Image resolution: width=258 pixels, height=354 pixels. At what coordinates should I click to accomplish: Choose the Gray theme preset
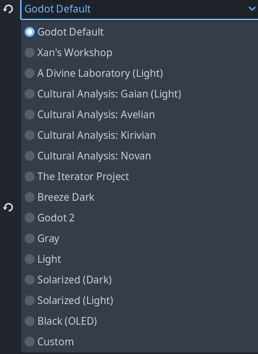[139, 238]
